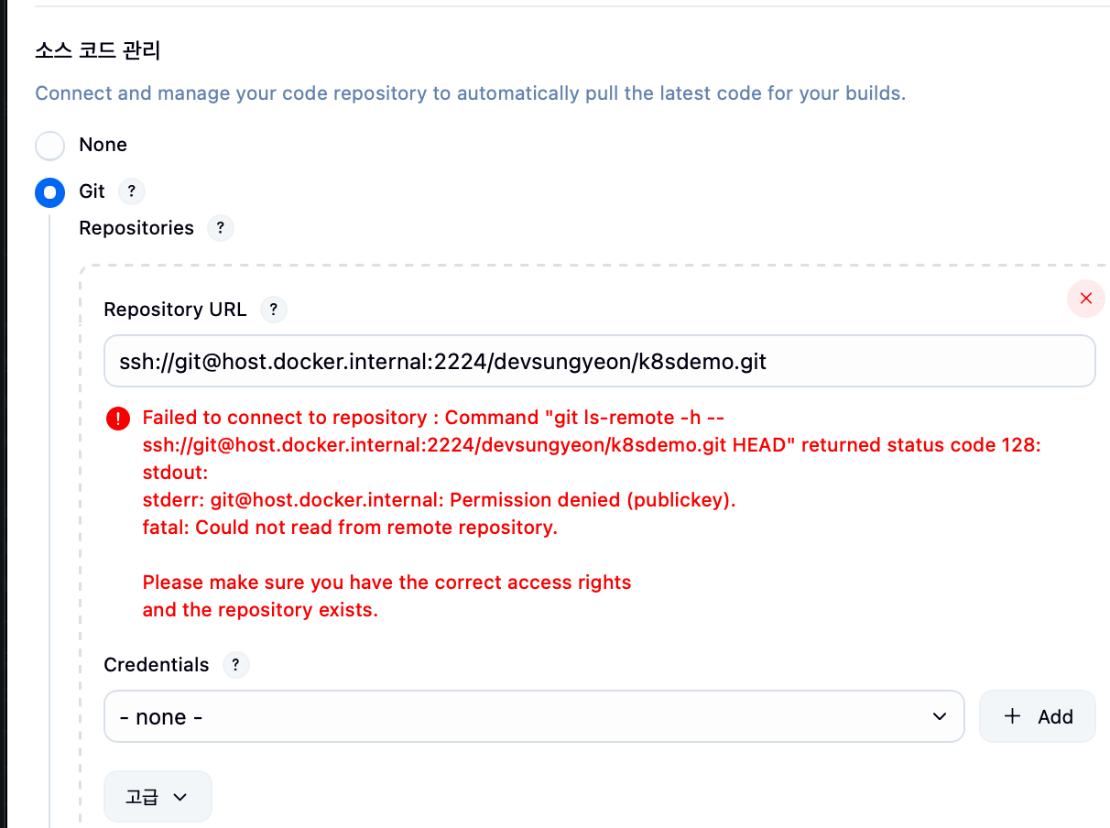Click the red error exclamation icon
The height and width of the screenshot is (828, 1110).
point(119,419)
